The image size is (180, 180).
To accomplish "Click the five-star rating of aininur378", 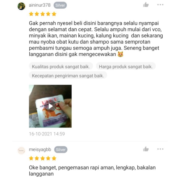I will coord(43,14).
